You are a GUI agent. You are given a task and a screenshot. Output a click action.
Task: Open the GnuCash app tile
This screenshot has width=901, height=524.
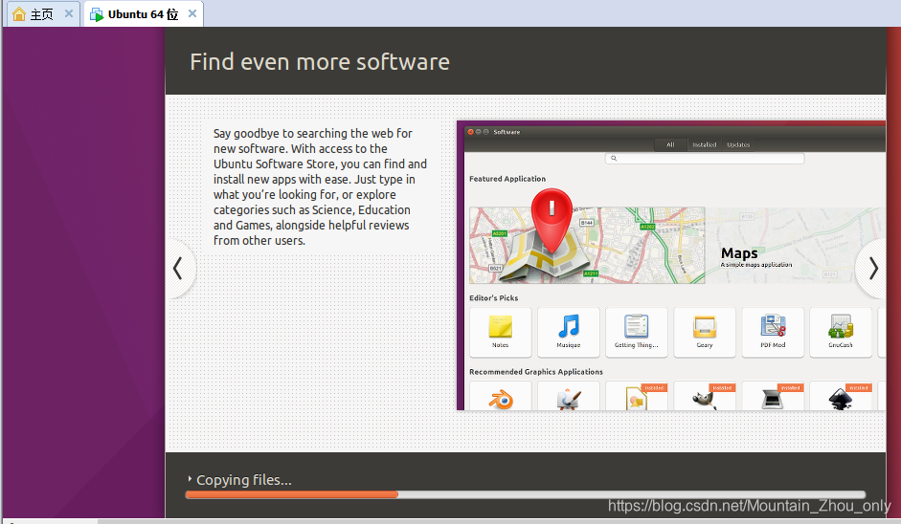point(841,333)
